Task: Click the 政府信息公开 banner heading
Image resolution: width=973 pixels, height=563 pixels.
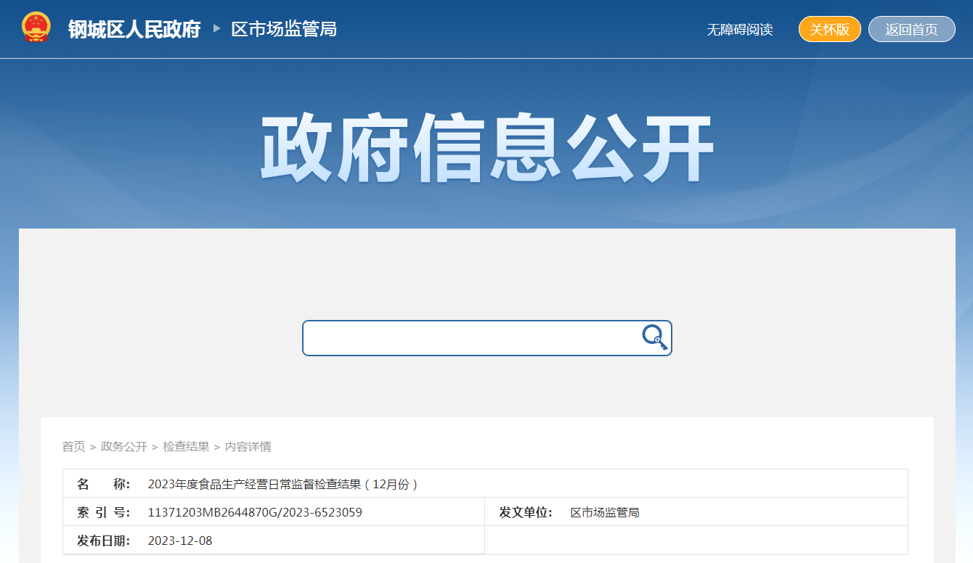Action: click(x=486, y=149)
